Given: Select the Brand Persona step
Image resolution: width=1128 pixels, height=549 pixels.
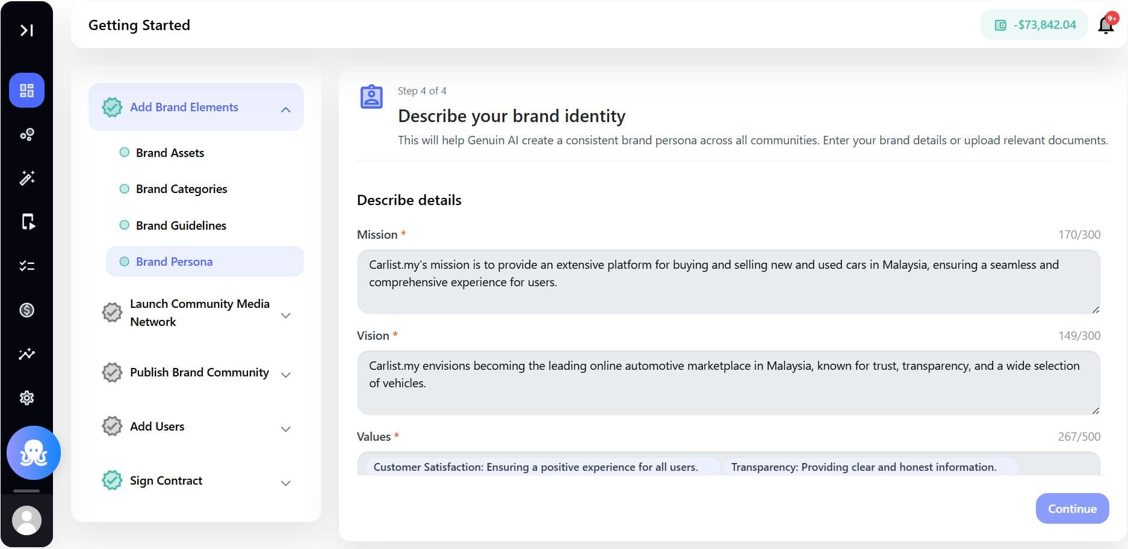Looking at the screenshot, I should click(x=205, y=262).
